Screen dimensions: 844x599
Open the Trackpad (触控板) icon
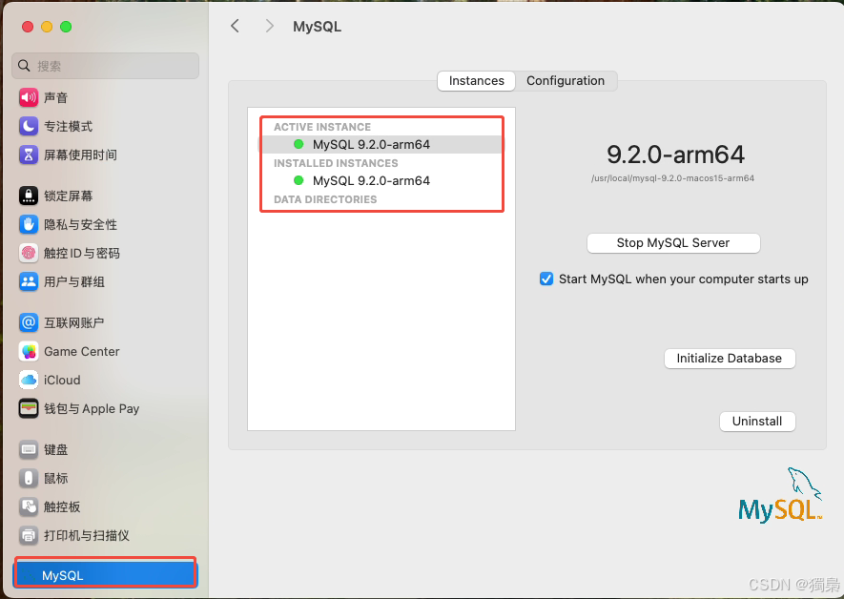[29, 506]
